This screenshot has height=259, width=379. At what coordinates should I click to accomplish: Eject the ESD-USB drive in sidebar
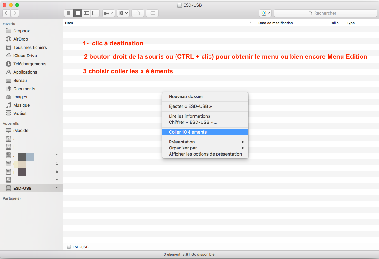57,188
